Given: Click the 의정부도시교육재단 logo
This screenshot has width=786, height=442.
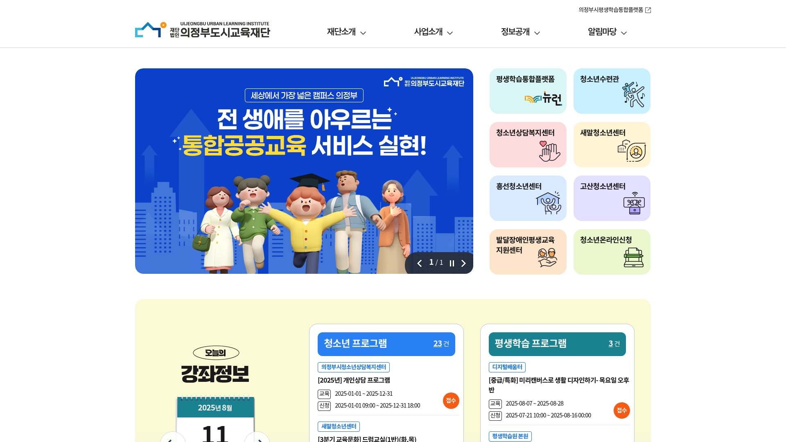Looking at the screenshot, I should pos(203,30).
